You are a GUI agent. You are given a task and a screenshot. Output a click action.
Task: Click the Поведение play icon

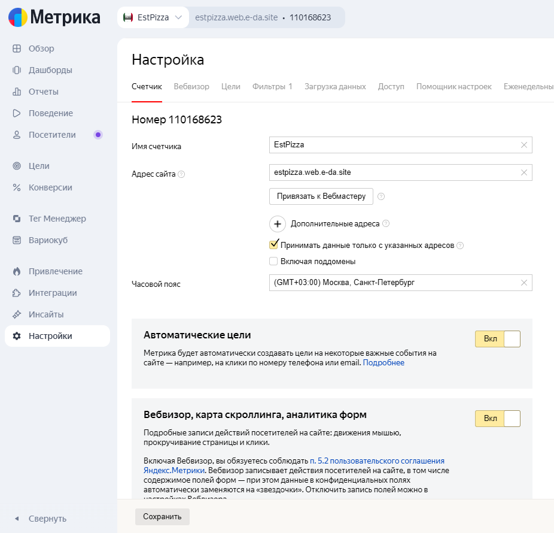click(x=17, y=113)
